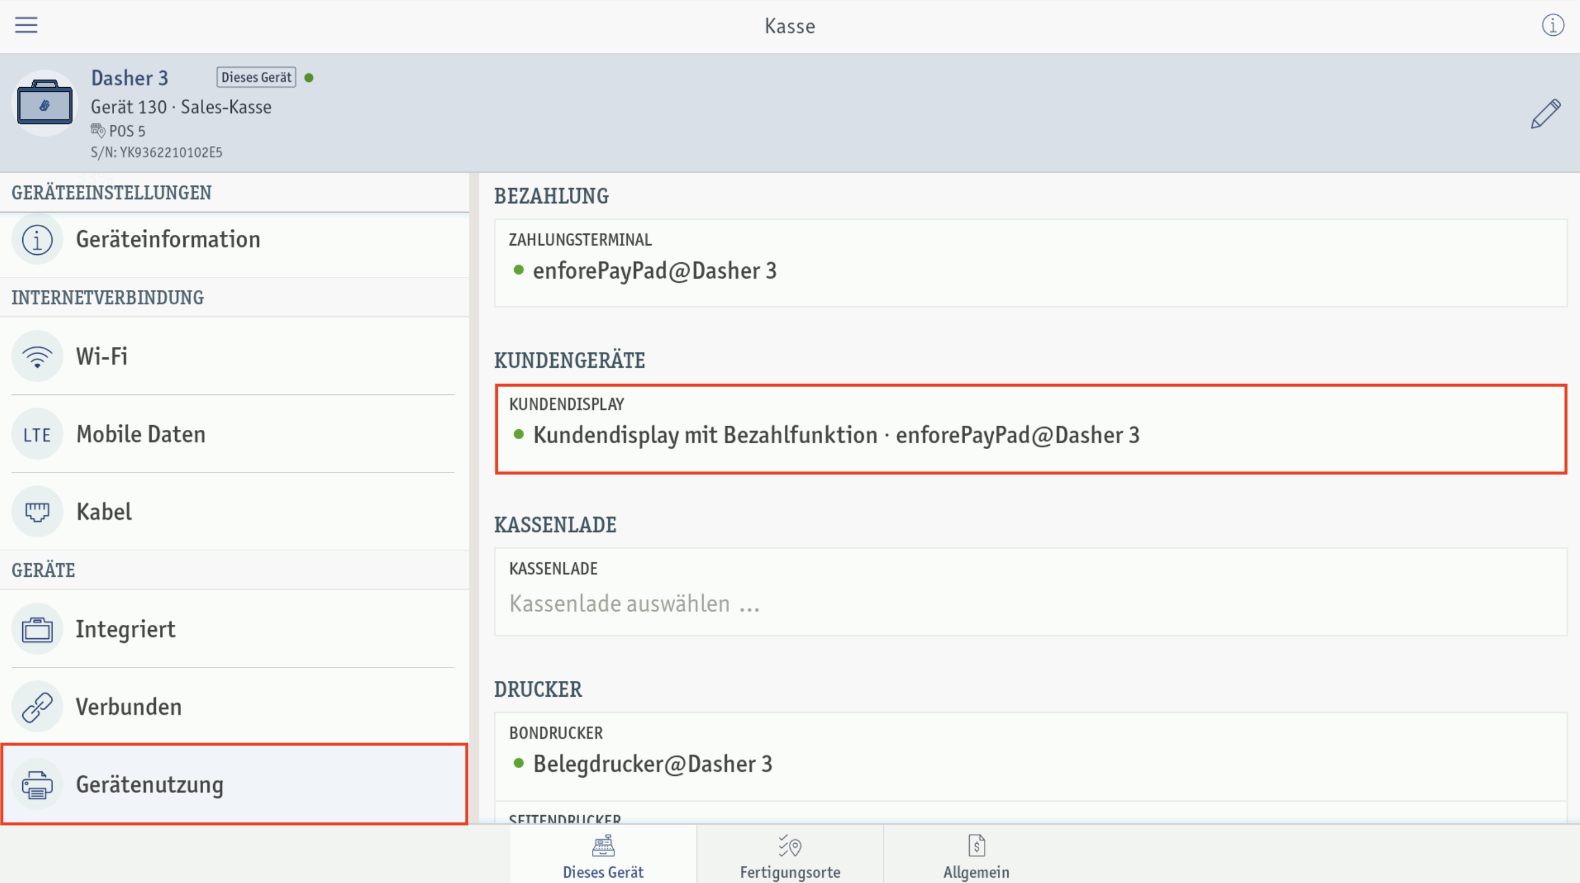This screenshot has width=1580, height=883.
Task: Click the Dasher 3 cash register image
Action: [x=44, y=103]
